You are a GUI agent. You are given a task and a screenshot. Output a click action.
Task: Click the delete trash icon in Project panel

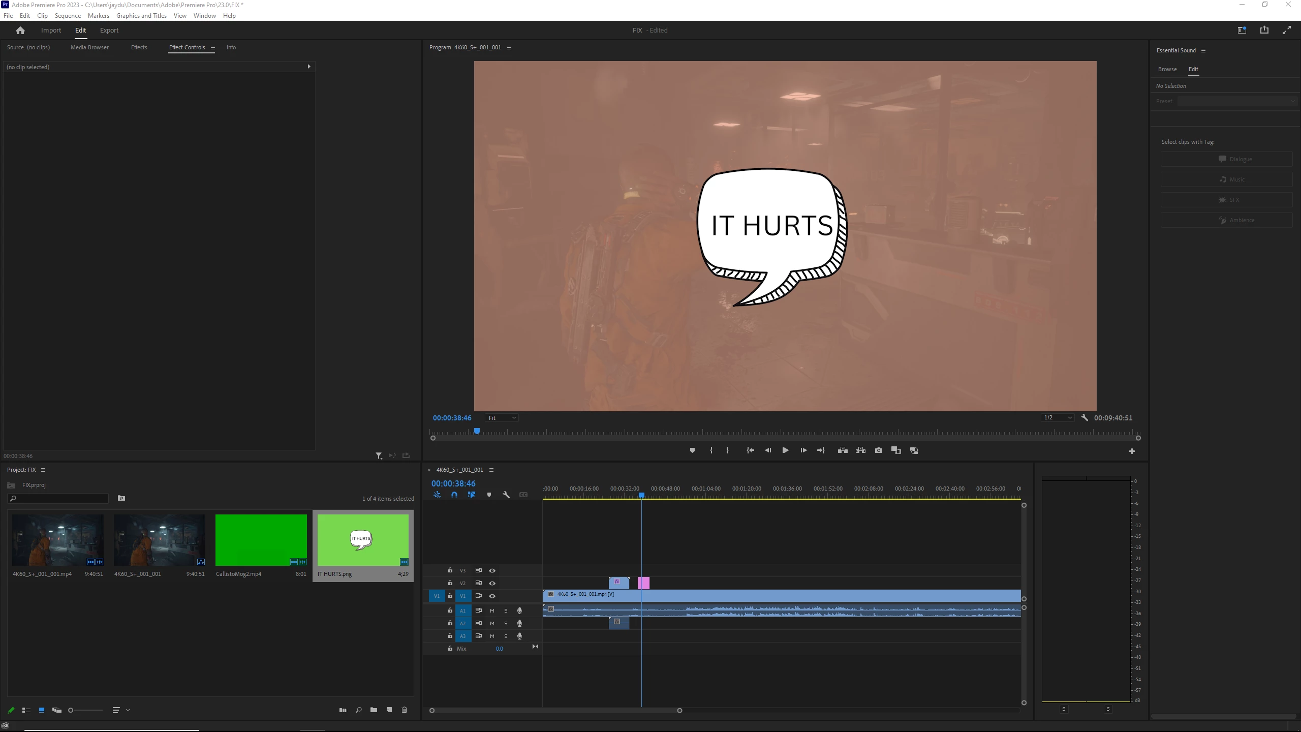tap(405, 710)
